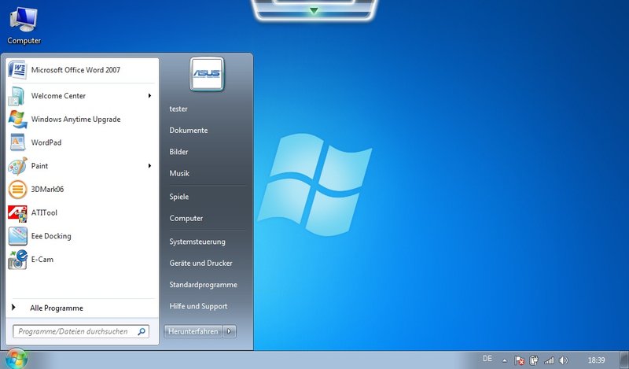Click the Herunterfahren button
This screenshot has width=629, height=369.
coord(193,331)
